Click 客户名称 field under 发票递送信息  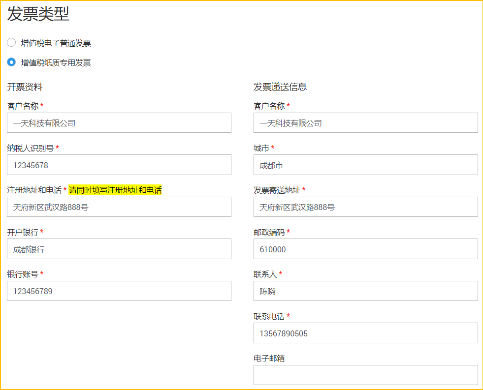tap(365, 123)
